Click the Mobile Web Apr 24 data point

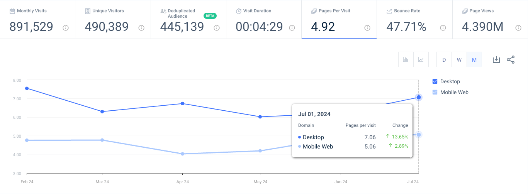click(x=182, y=154)
